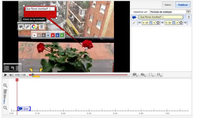Click the Salvo button

(x=168, y=5)
